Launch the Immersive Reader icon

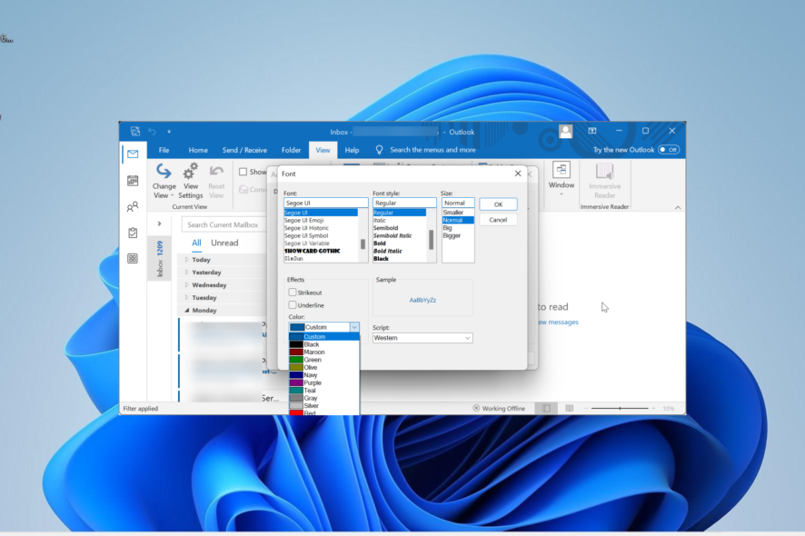pyautogui.click(x=604, y=172)
